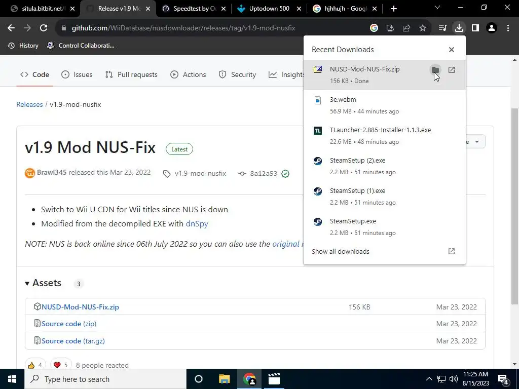This screenshot has width=519, height=389.
Task: Open NUSD-Mod-NUS-Fix.zip download in new window icon
Action: coord(452,70)
